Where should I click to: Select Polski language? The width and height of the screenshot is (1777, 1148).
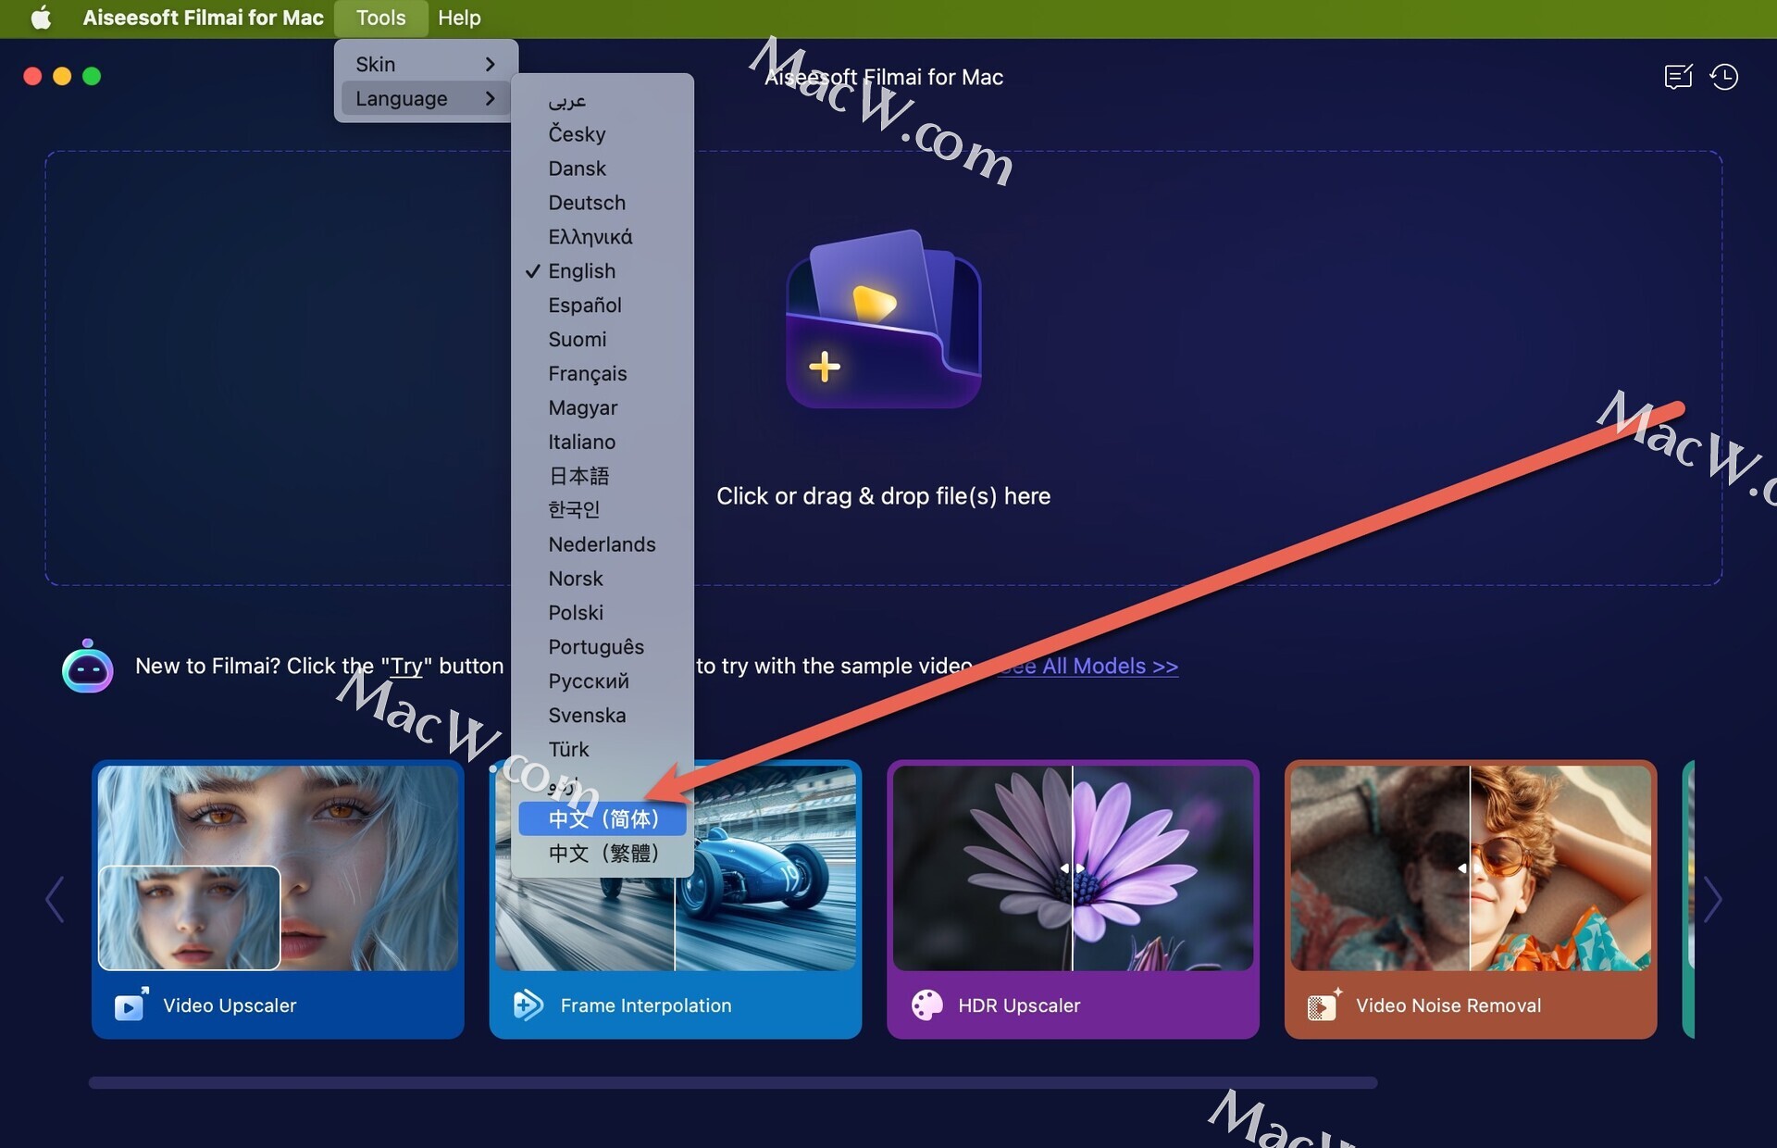coord(603,613)
